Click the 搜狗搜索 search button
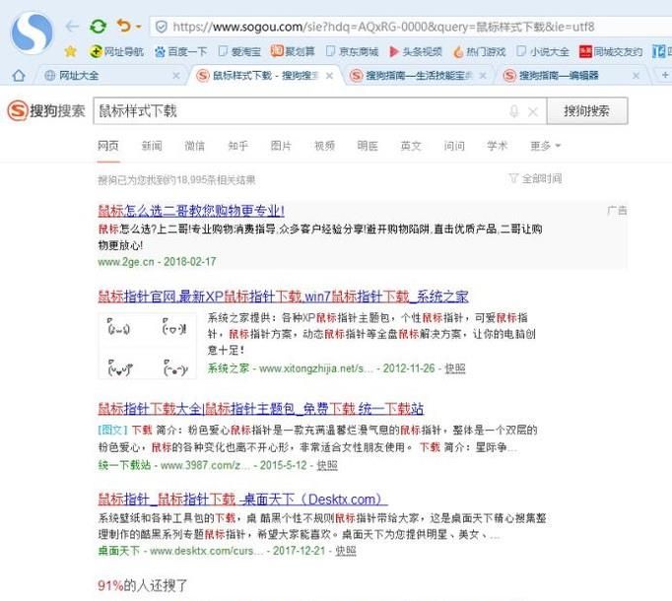This screenshot has width=672, height=601. pyautogui.click(x=587, y=111)
